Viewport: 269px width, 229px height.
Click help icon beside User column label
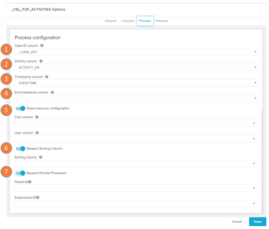(37, 133)
